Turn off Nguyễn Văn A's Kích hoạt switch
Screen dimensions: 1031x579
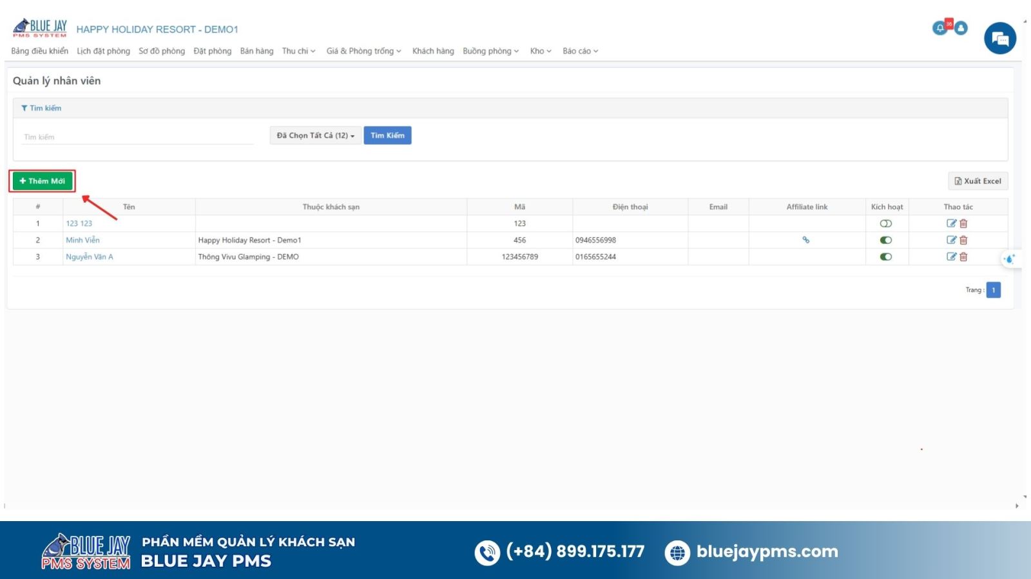(x=887, y=256)
